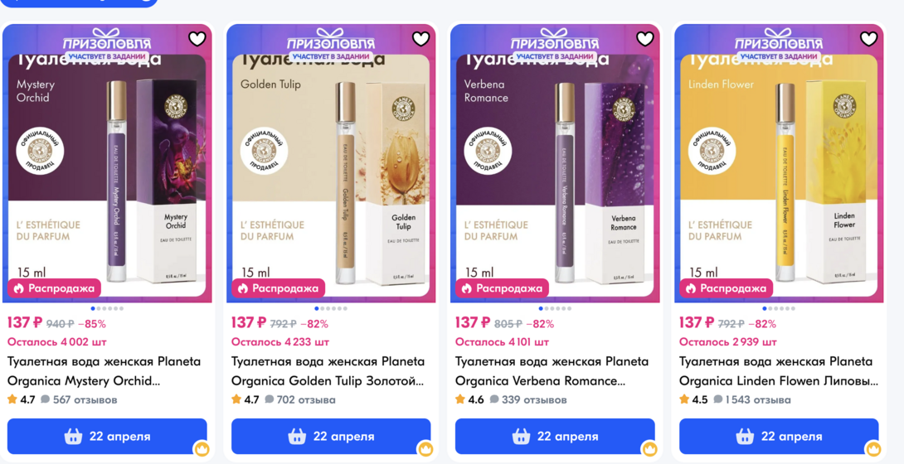View 1 543 отзыва for Linden Flower
Screen dimensions: 904x464
(x=751, y=399)
